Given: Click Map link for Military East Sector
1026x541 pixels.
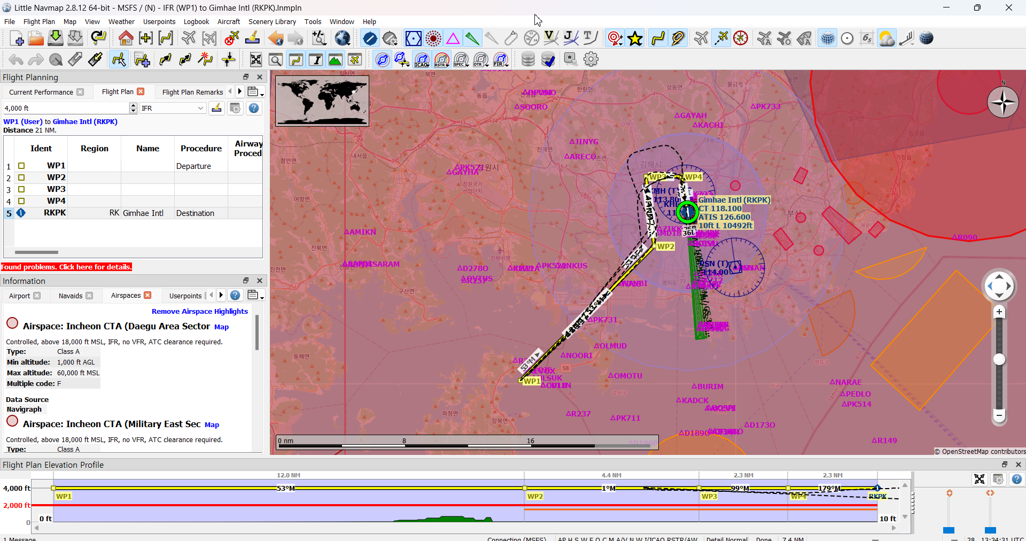Looking at the screenshot, I should [x=212, y=424].
